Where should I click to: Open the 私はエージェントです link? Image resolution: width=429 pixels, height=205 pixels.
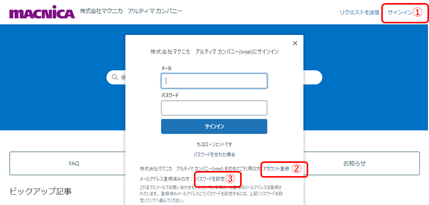214,144
